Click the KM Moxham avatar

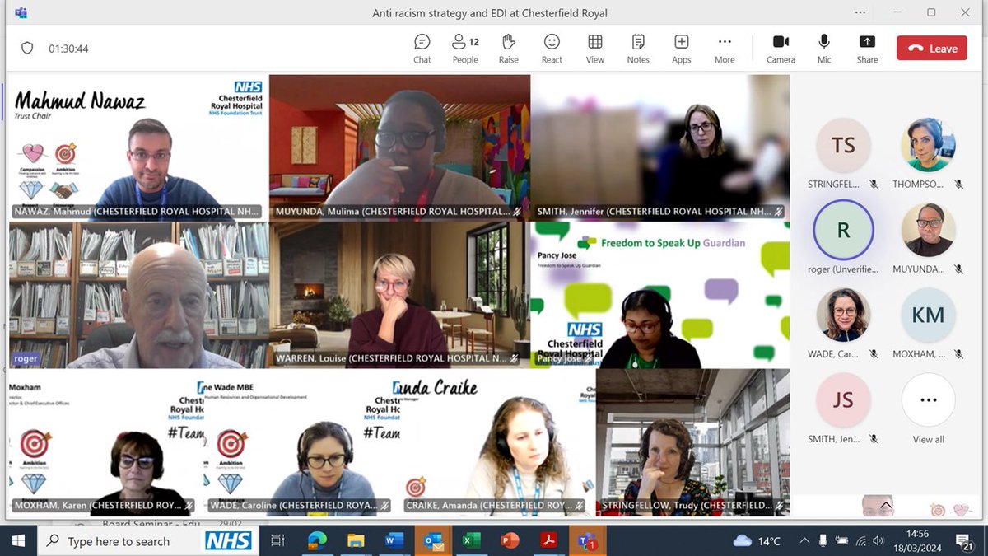(x=928, y=315)
